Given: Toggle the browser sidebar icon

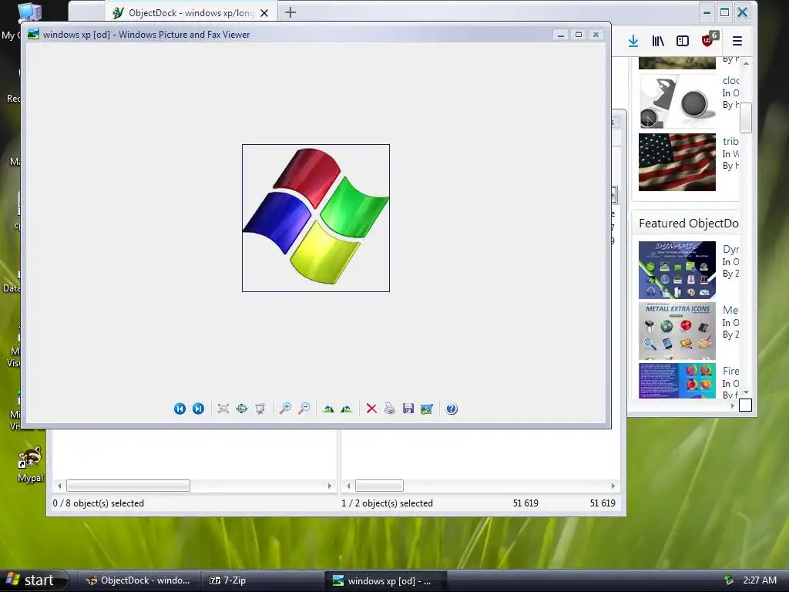Looking at the screenshot, I should 683,41.
